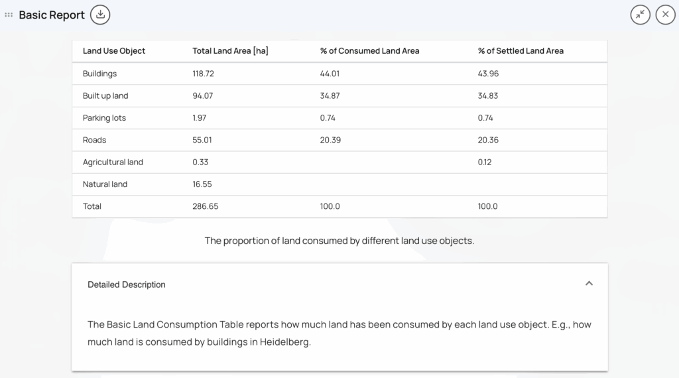Click the % of Consumed Land Area header

click(x=369, y=51)
